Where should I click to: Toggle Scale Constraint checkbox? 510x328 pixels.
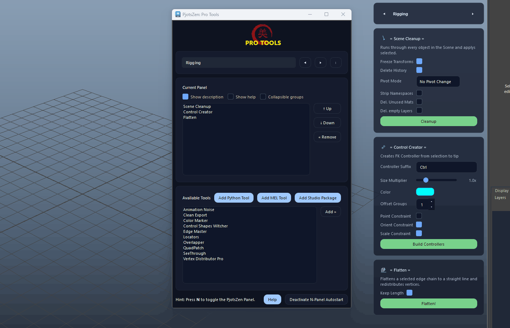click(419, 233)
